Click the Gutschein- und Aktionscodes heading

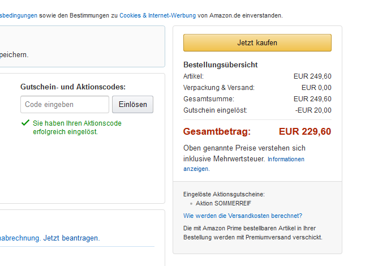[x=73, y=87]
